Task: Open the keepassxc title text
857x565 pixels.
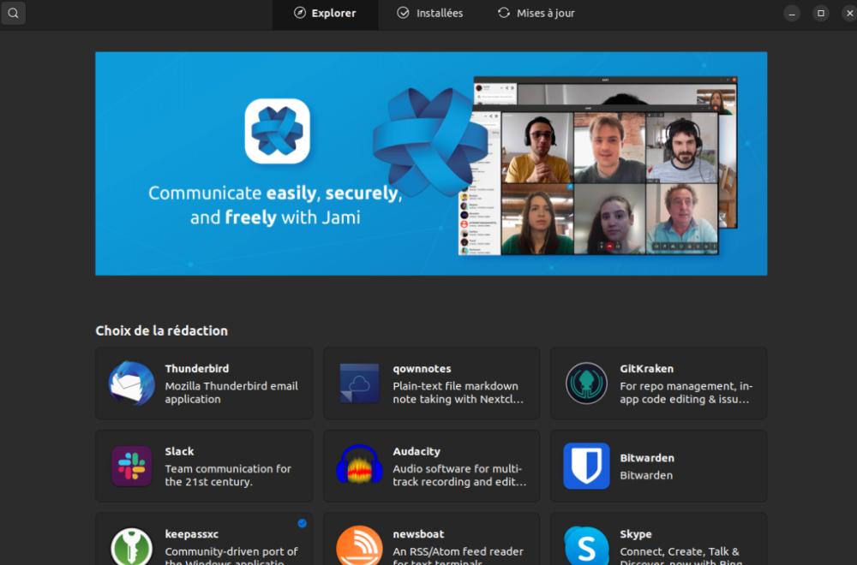Action: click(191, 534)
